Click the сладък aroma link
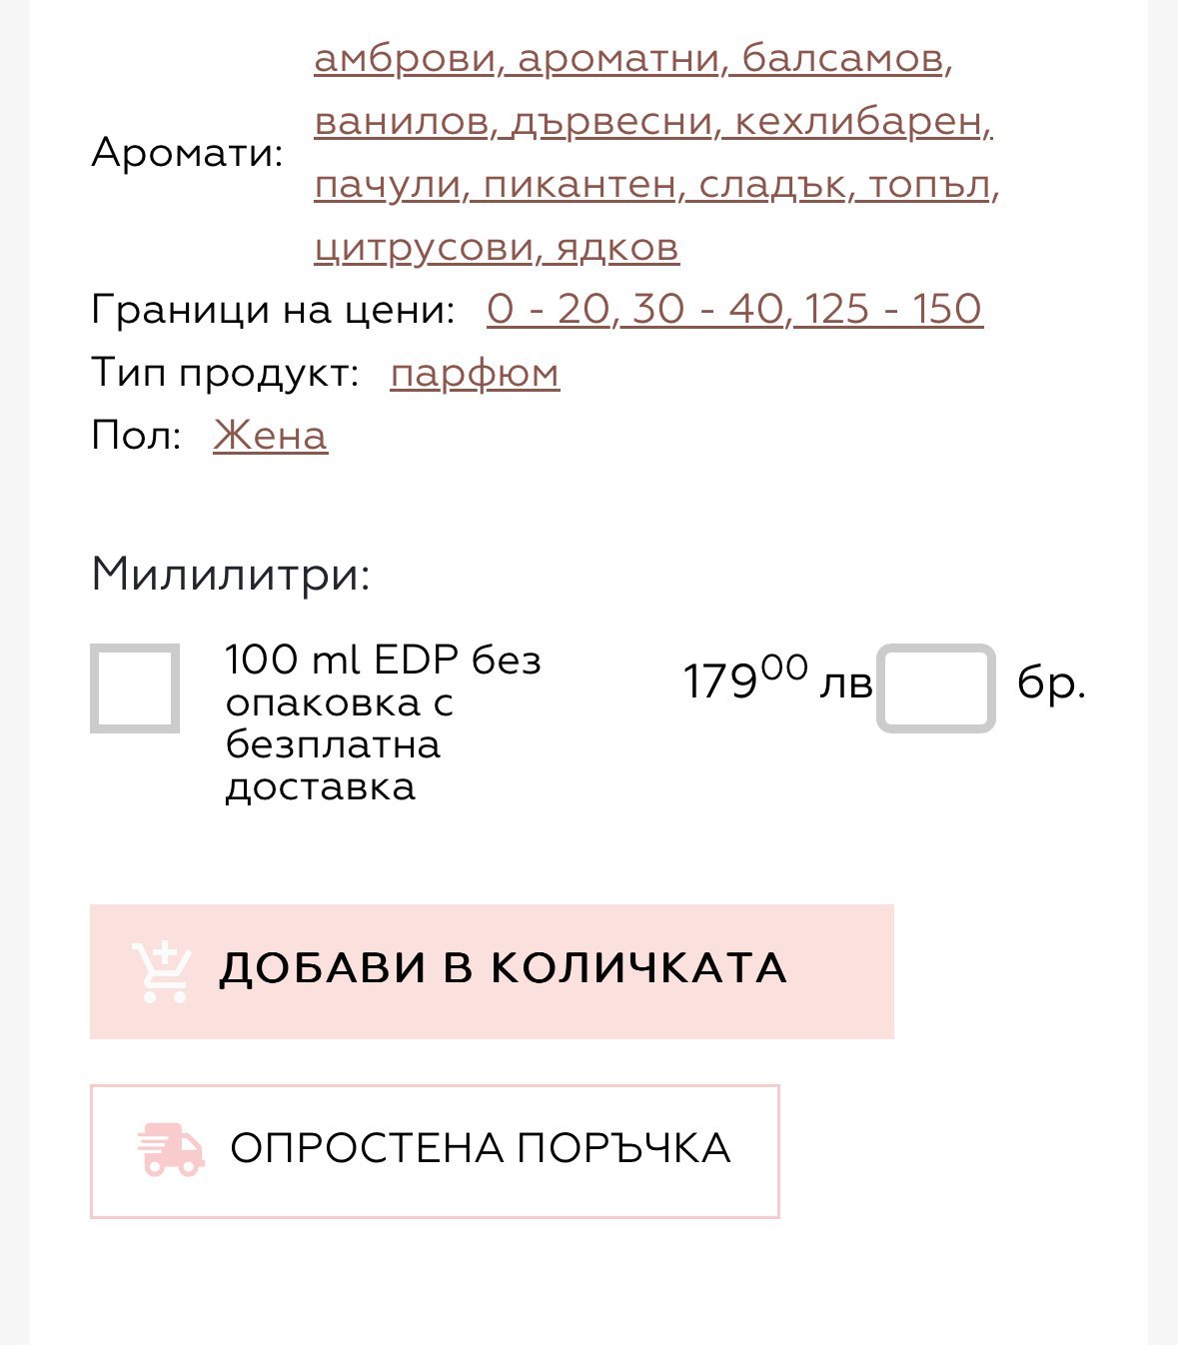The height and width of the screenshot is (1345, 1178). pyautogui.click(x=772, y=184)
